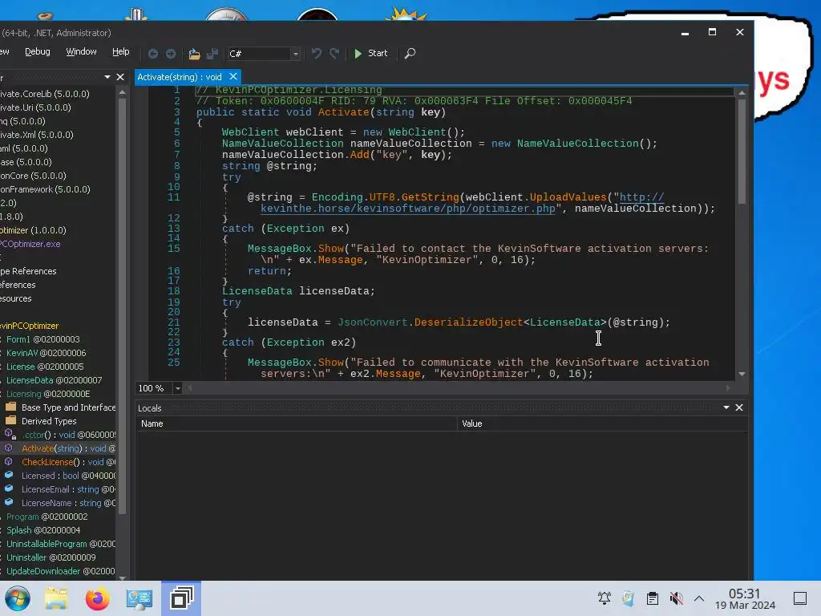Click the DeserializeObject method reference in code
This screenshot has width=821, height=616.
click(468, 322)
